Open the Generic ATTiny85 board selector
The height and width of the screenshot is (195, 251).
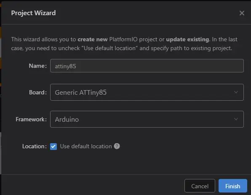(x=147, y=92)
